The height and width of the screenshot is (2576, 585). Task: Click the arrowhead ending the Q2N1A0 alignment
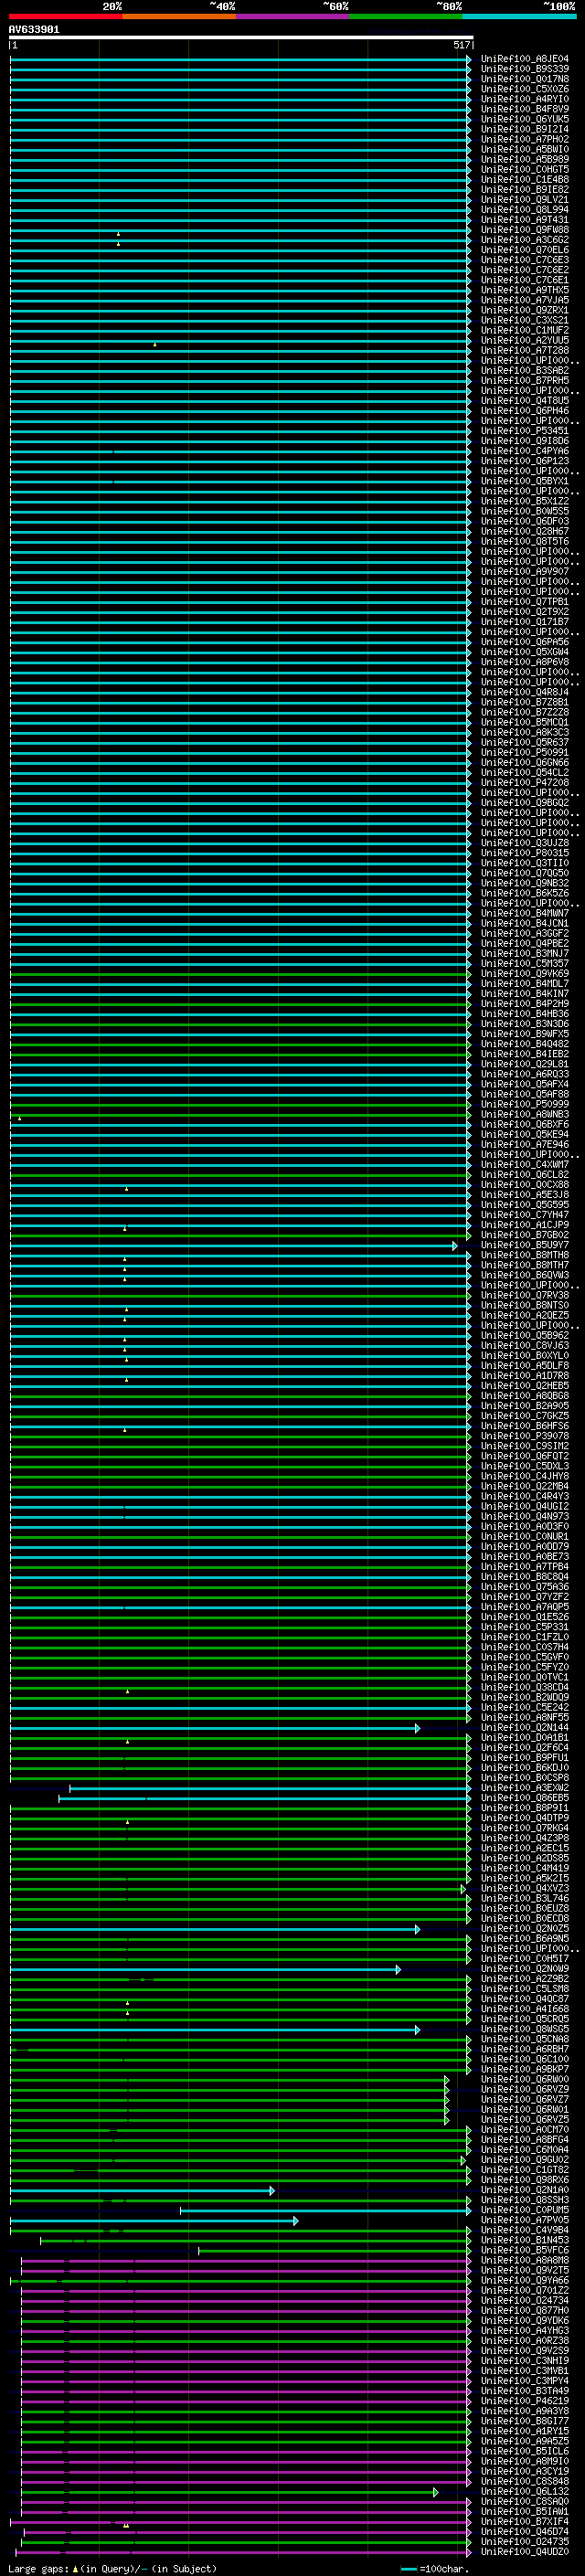(x=272, y=2190)
